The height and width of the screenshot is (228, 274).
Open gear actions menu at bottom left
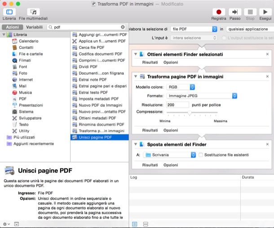(6, 224)
